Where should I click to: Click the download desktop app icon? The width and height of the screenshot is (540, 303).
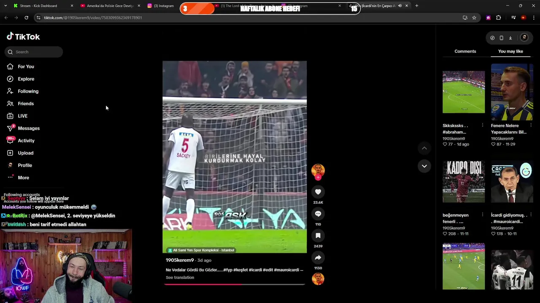pyautogui.click(x=510, y=38)
